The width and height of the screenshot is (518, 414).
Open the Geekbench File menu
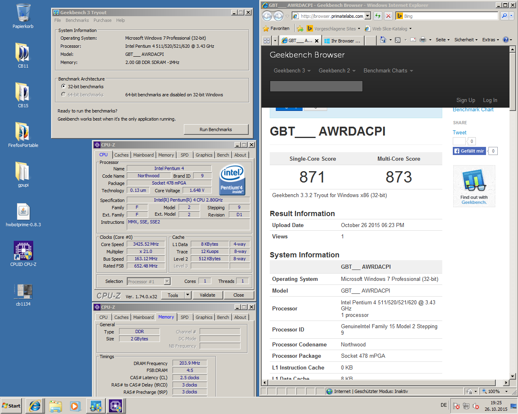(x=58, y=20)
